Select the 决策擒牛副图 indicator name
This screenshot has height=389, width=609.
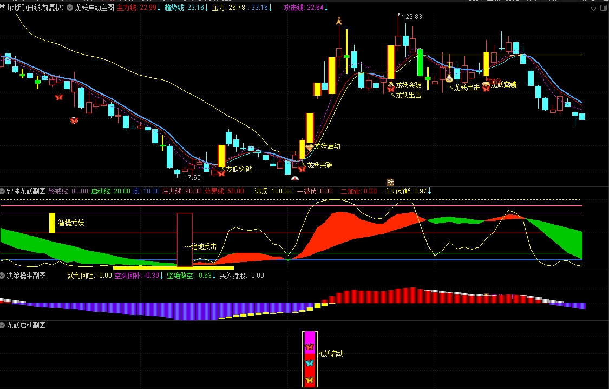coord(27,276)
